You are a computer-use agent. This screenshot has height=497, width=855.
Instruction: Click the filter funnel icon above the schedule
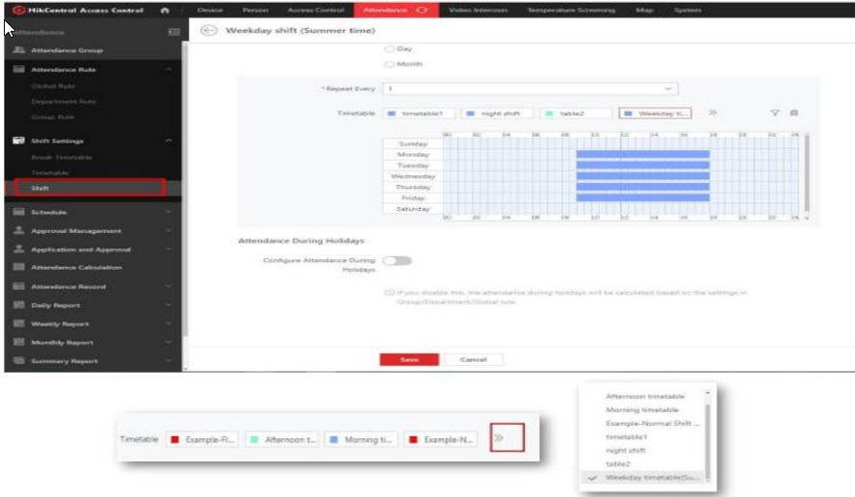pos(774,113)
